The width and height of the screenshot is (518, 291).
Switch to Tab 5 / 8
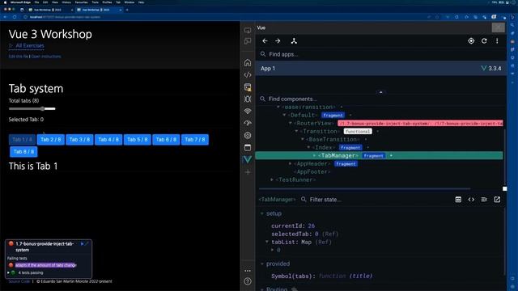pyautogui.click(x=138, y=140)
